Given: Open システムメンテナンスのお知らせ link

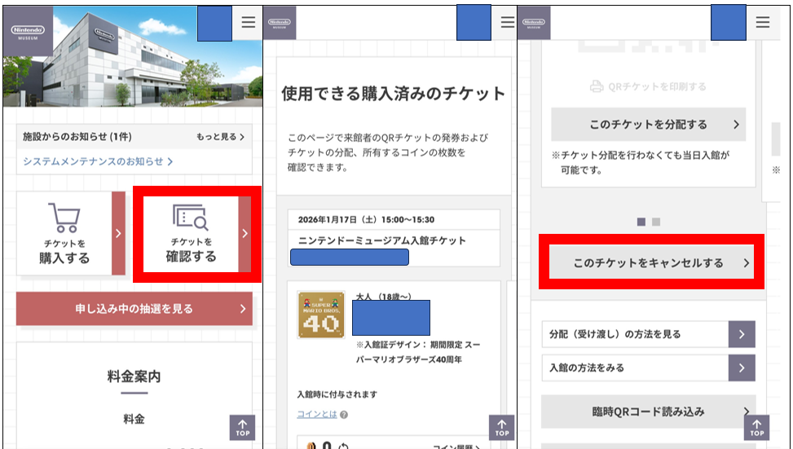Looking at the screenshot, I should click(98, 161).
